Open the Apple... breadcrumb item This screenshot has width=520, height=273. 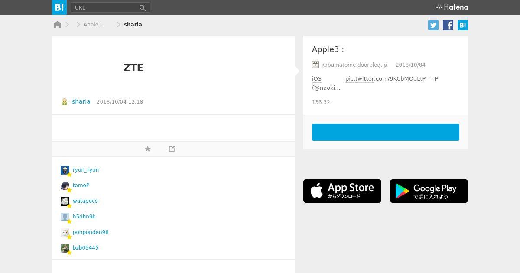[x=94, y=25]
